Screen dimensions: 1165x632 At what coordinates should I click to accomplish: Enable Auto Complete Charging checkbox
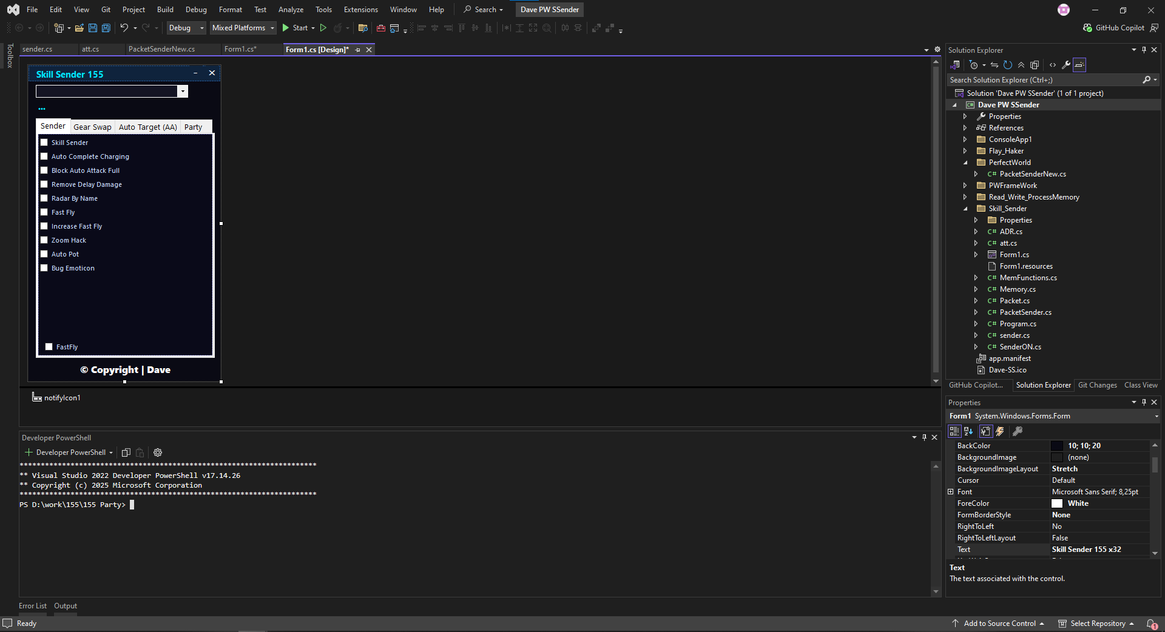[x=44, y=156]
